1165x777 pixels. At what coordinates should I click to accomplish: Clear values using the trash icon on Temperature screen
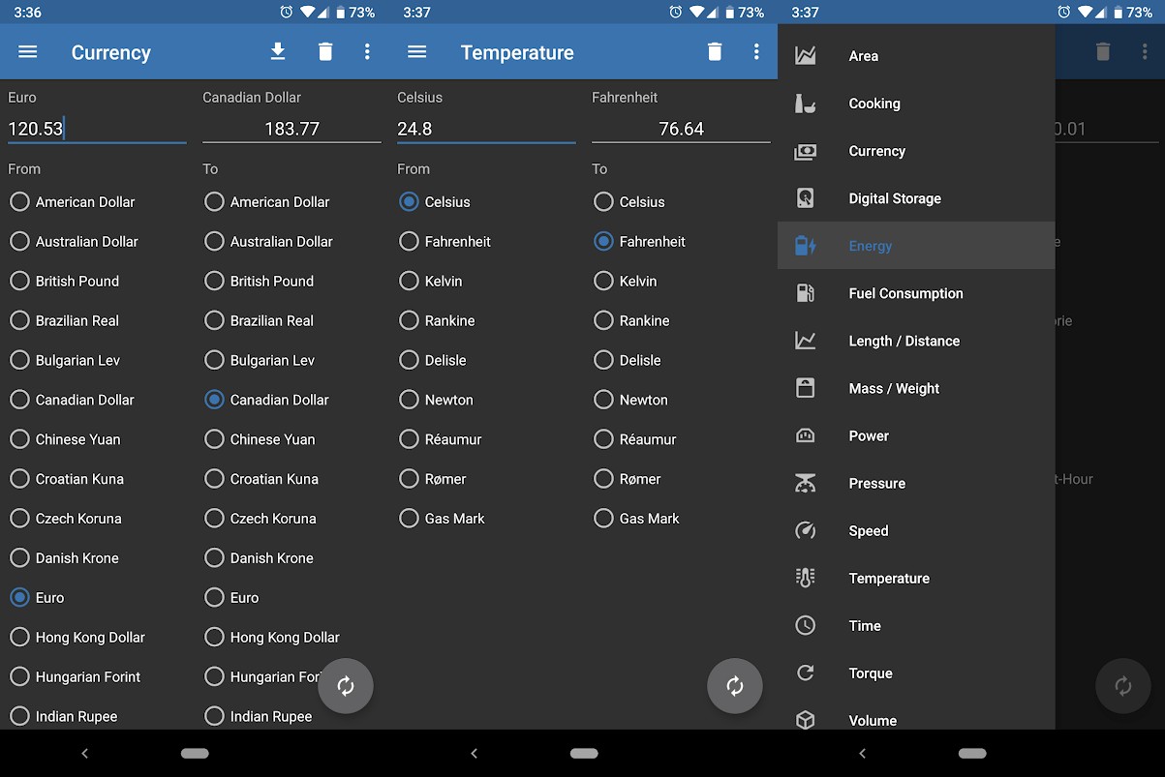click(715, 51)
